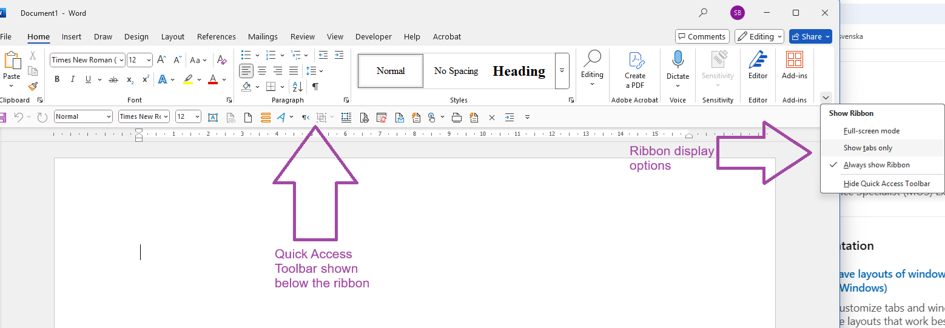Increase font size with the grow font icon
Viewport: 945px width, 328px height.
161,60
